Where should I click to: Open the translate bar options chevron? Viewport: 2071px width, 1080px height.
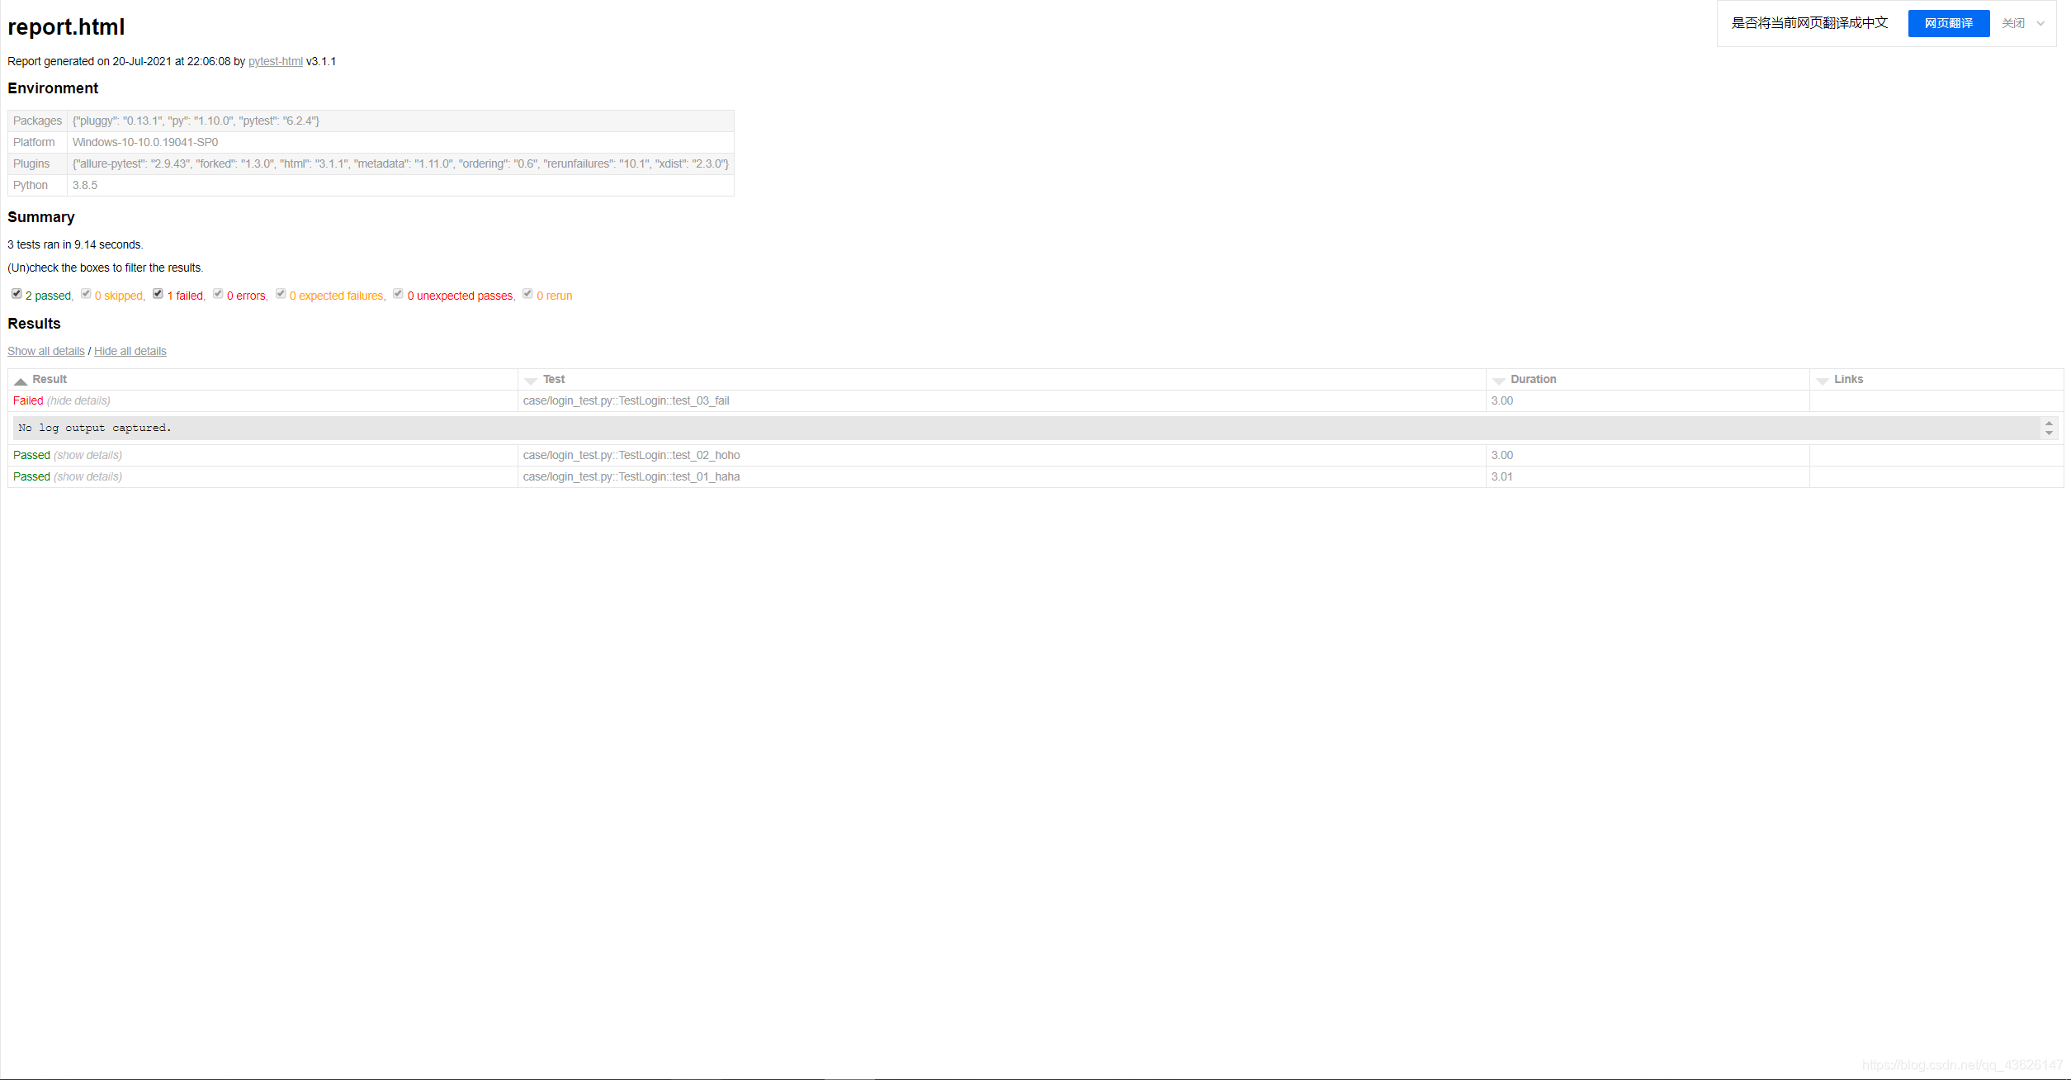tap(2040, 23)
